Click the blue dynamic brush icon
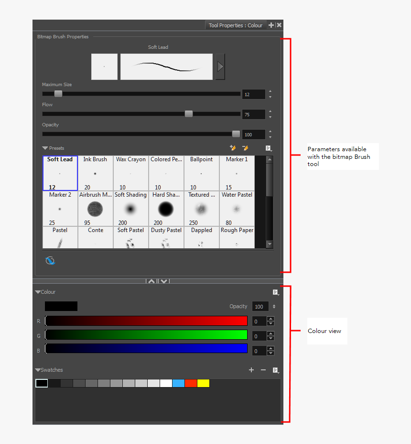Screen dimensions: 411x444 point(50,260)
